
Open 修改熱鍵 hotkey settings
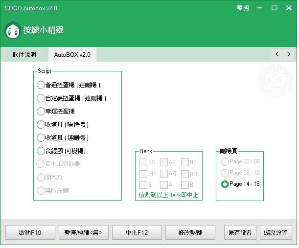tap(190, 233)
